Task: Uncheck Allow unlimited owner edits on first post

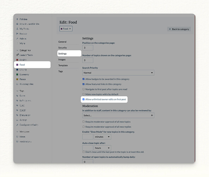Action: (83, 99)
